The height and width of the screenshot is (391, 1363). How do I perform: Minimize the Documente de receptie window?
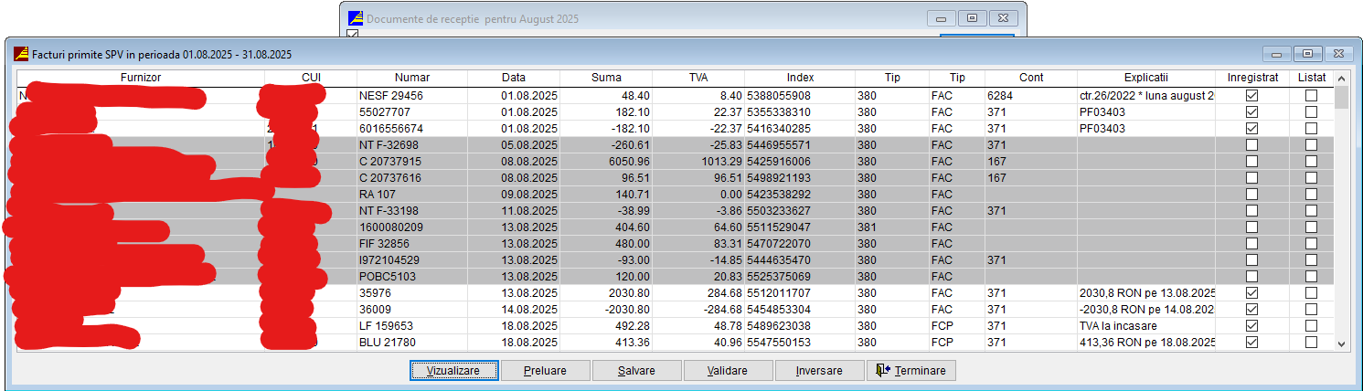pyautogui.click(x=942, y=18)
